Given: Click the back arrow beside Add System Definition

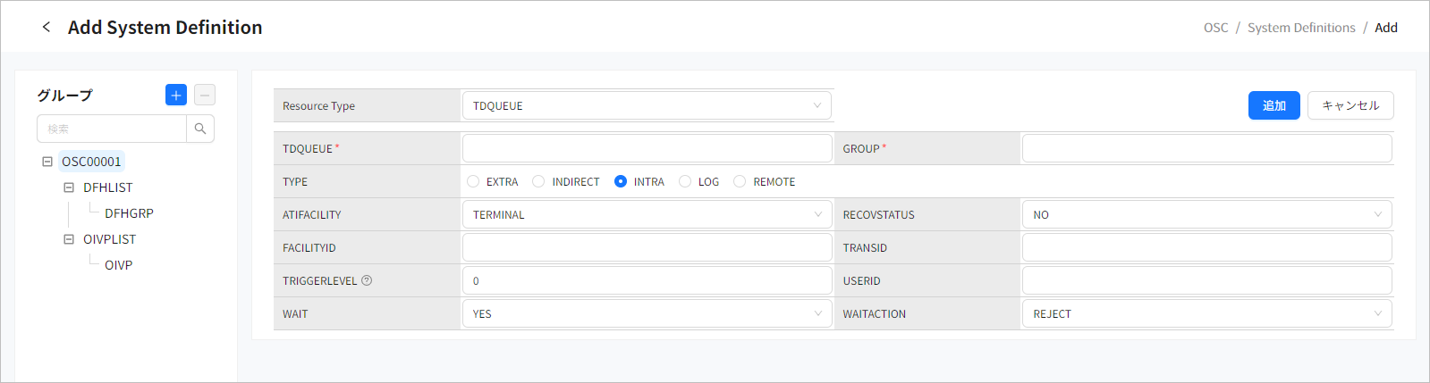Looking at the screenshot, I should click(x=47, y=28).
